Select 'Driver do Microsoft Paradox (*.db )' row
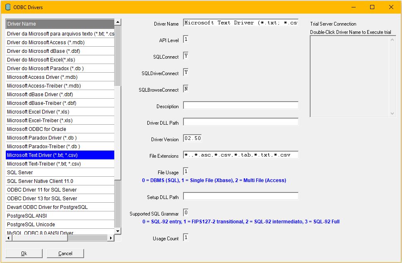Viewport: 402px width, 263px height. (x=60, y=69)
